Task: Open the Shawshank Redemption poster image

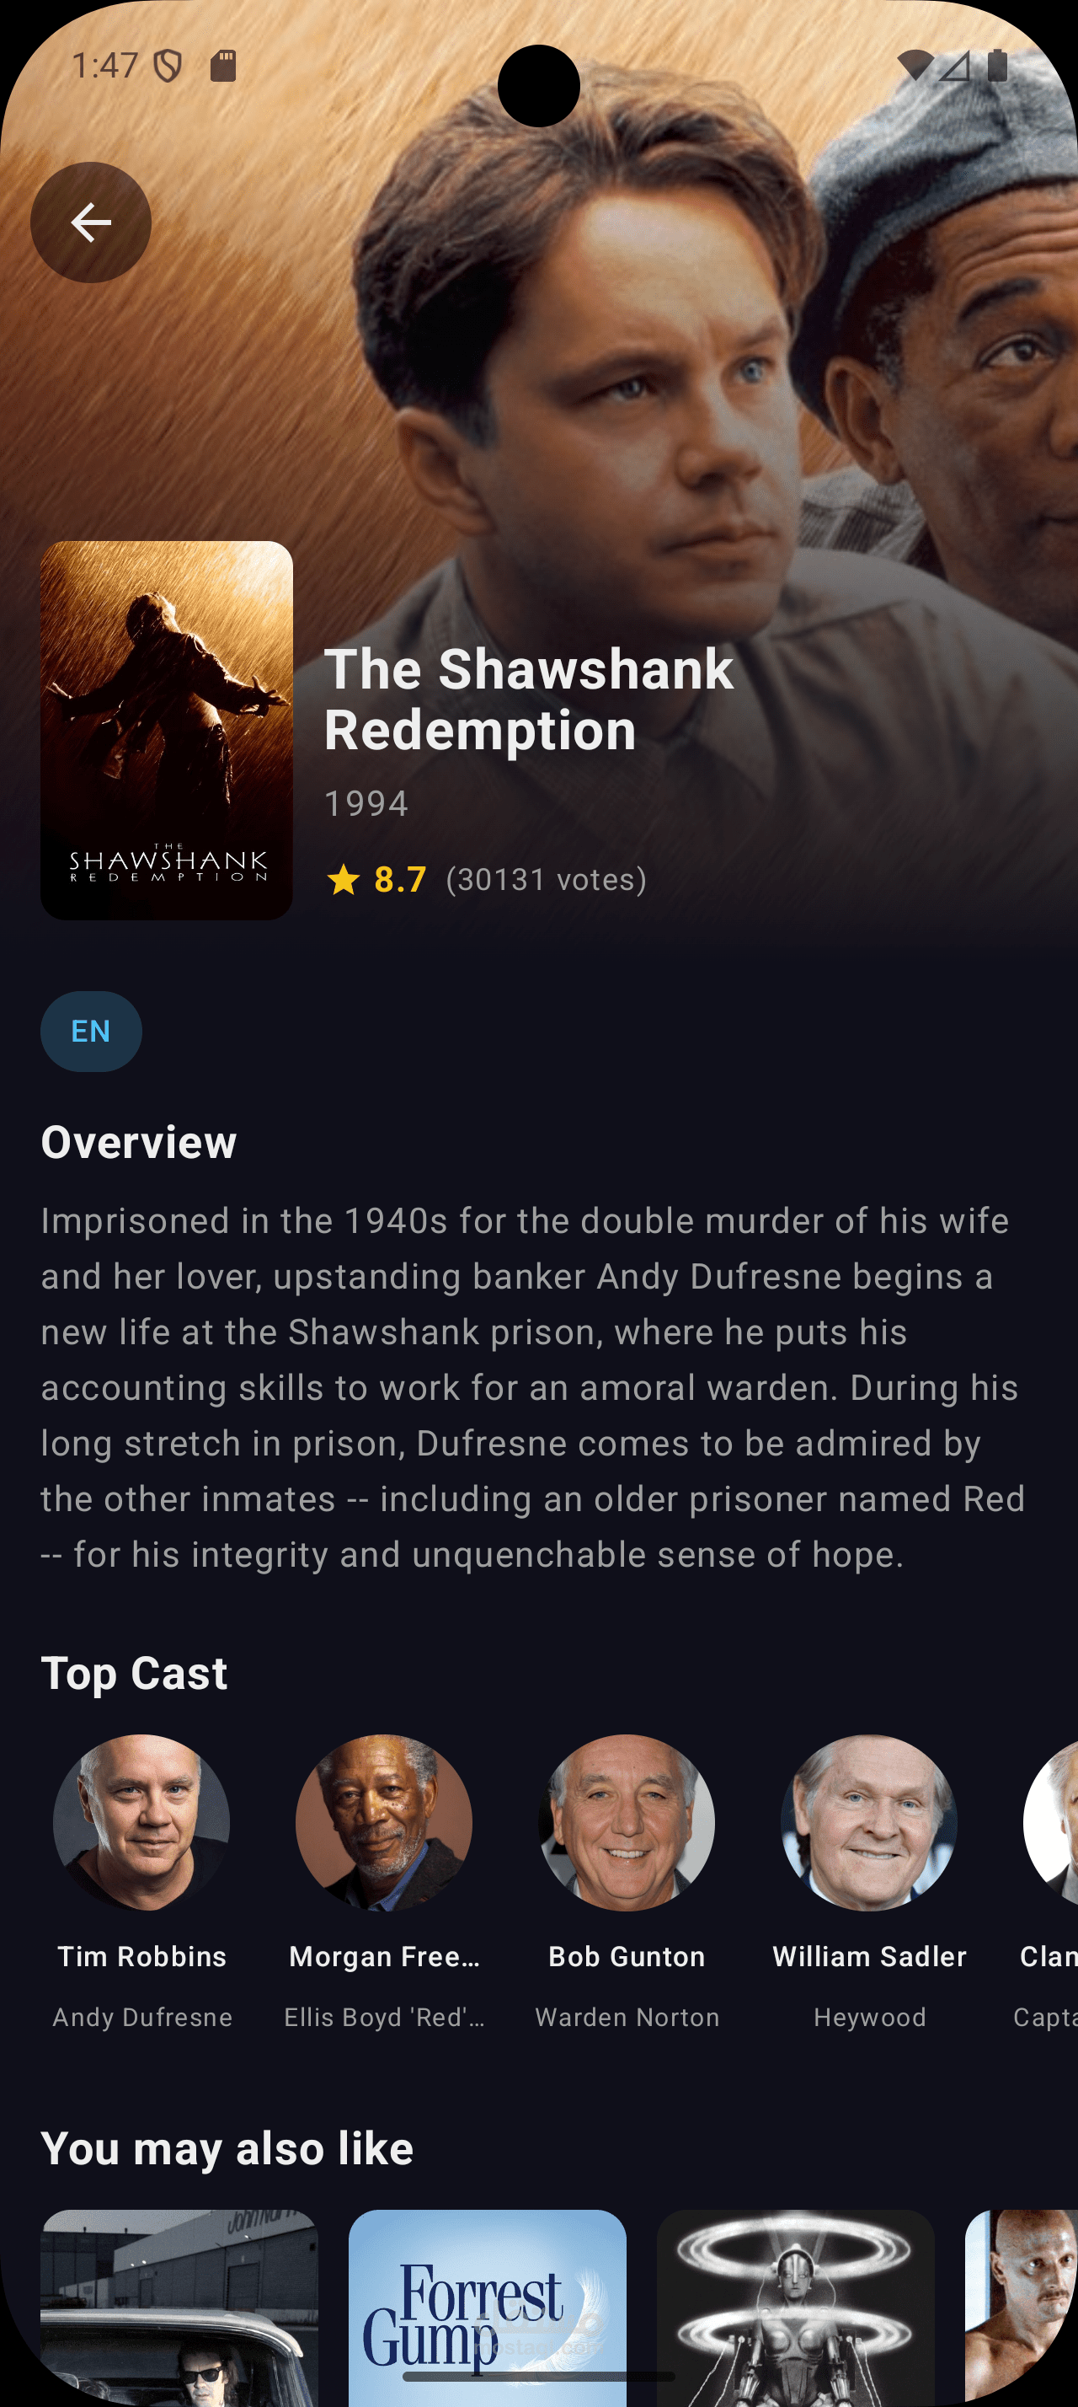Action: tap(167, 730)
